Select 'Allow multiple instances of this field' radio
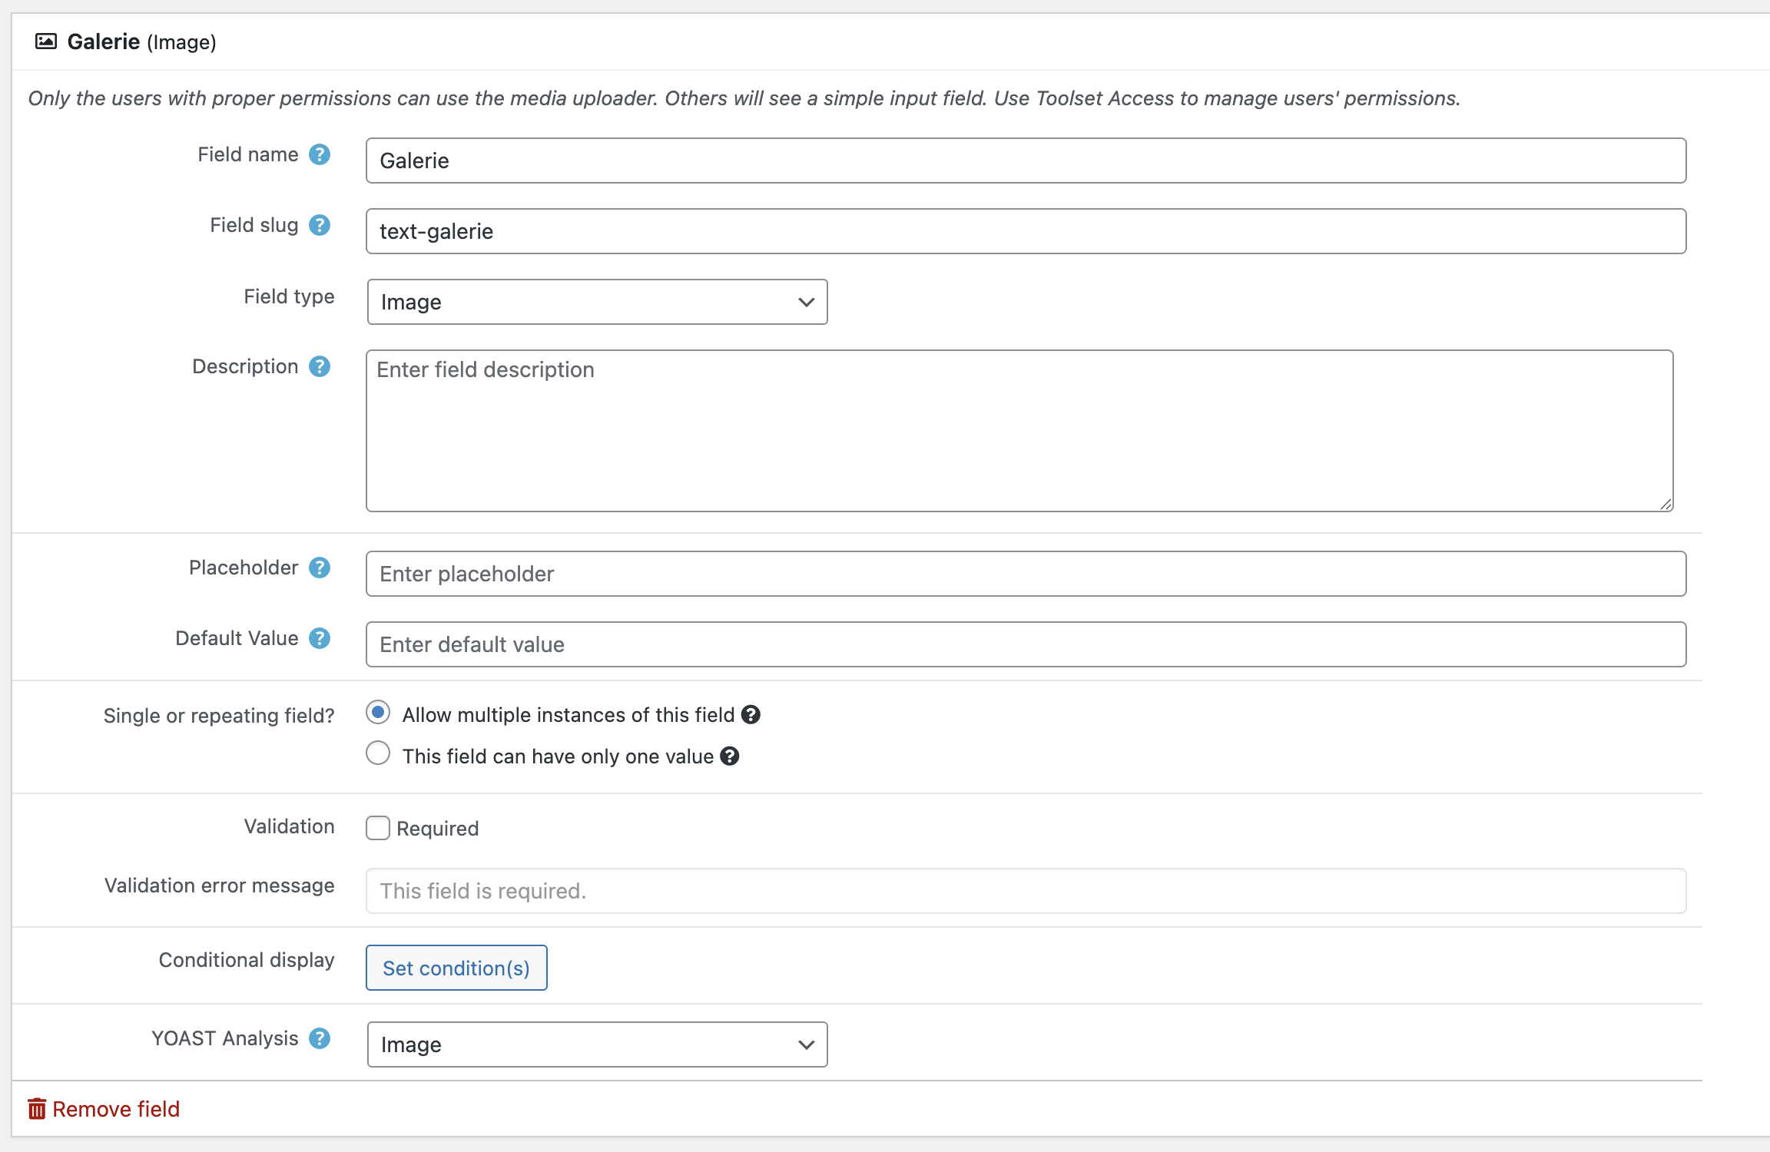 click(378, 713)
